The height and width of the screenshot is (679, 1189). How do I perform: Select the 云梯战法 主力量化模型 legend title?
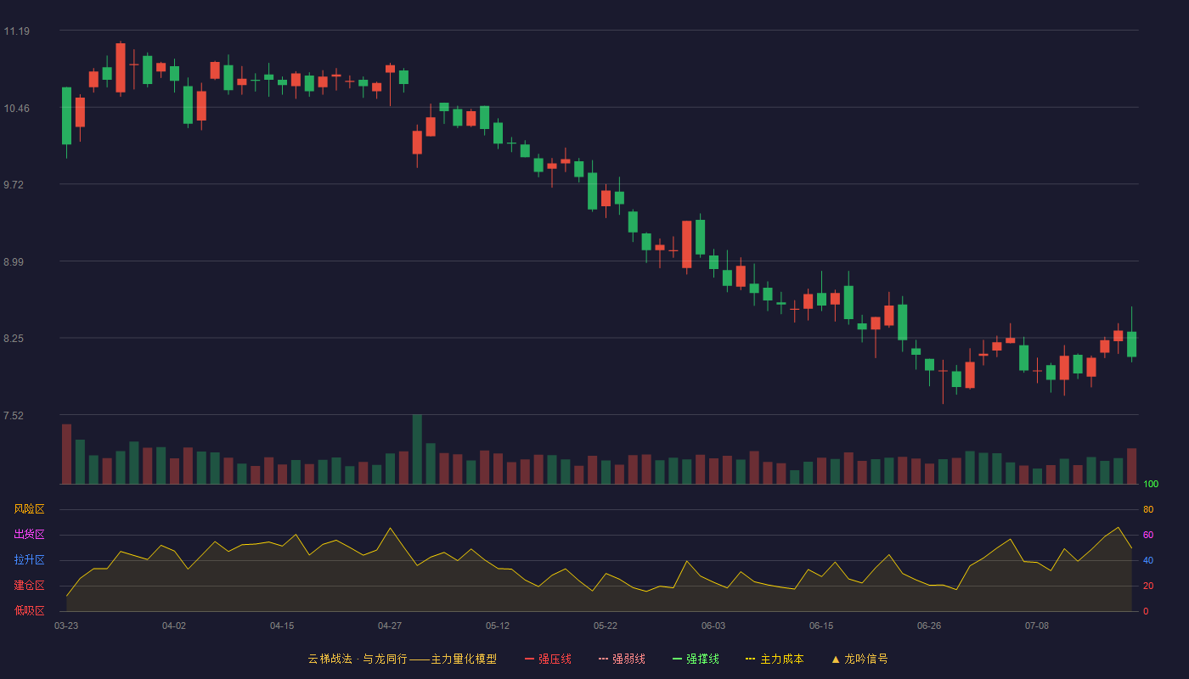(x=402, y=659)
